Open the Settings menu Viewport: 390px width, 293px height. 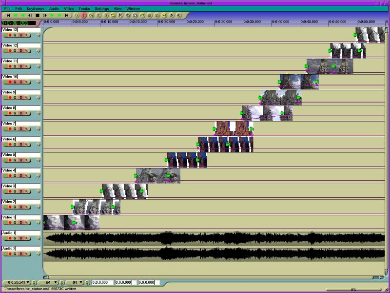(x=101, y=9)
